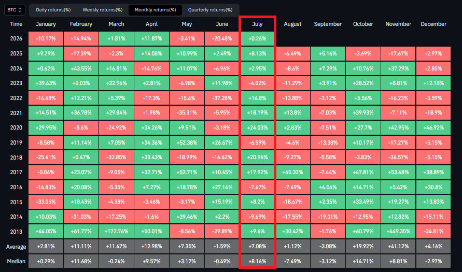This screenshot has height=272, width=462.
Task: Click the +46.92% December 2020 cell
Action: tap(433, 128)
